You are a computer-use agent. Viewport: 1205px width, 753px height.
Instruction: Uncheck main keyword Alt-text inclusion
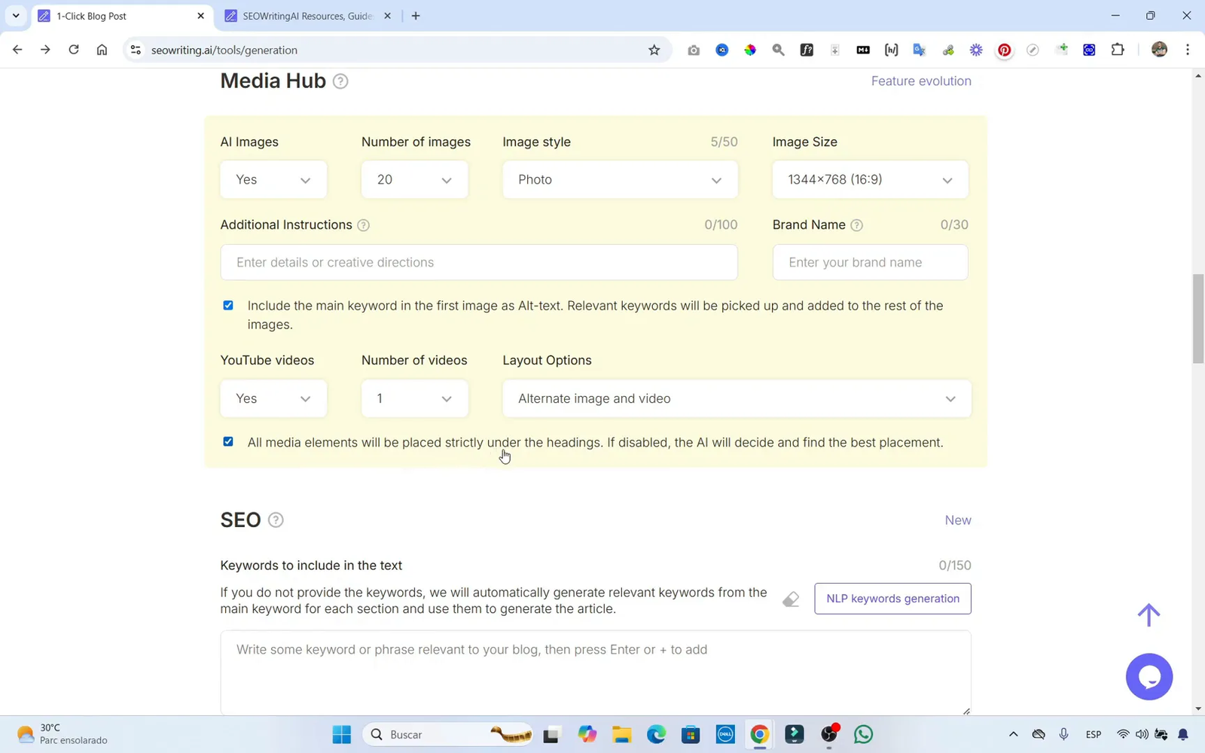coord(227,305)
